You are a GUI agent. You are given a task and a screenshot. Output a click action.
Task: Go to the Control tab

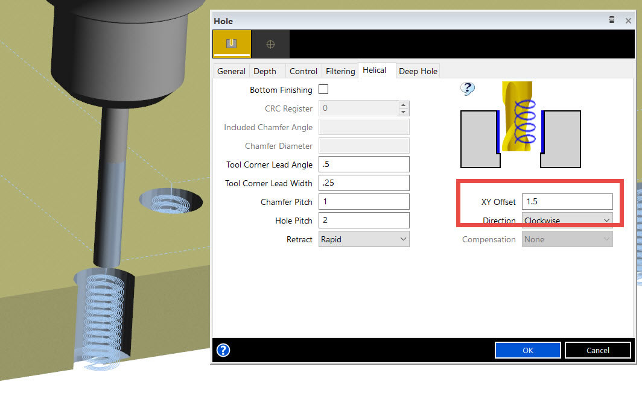[x=303, y=71]
